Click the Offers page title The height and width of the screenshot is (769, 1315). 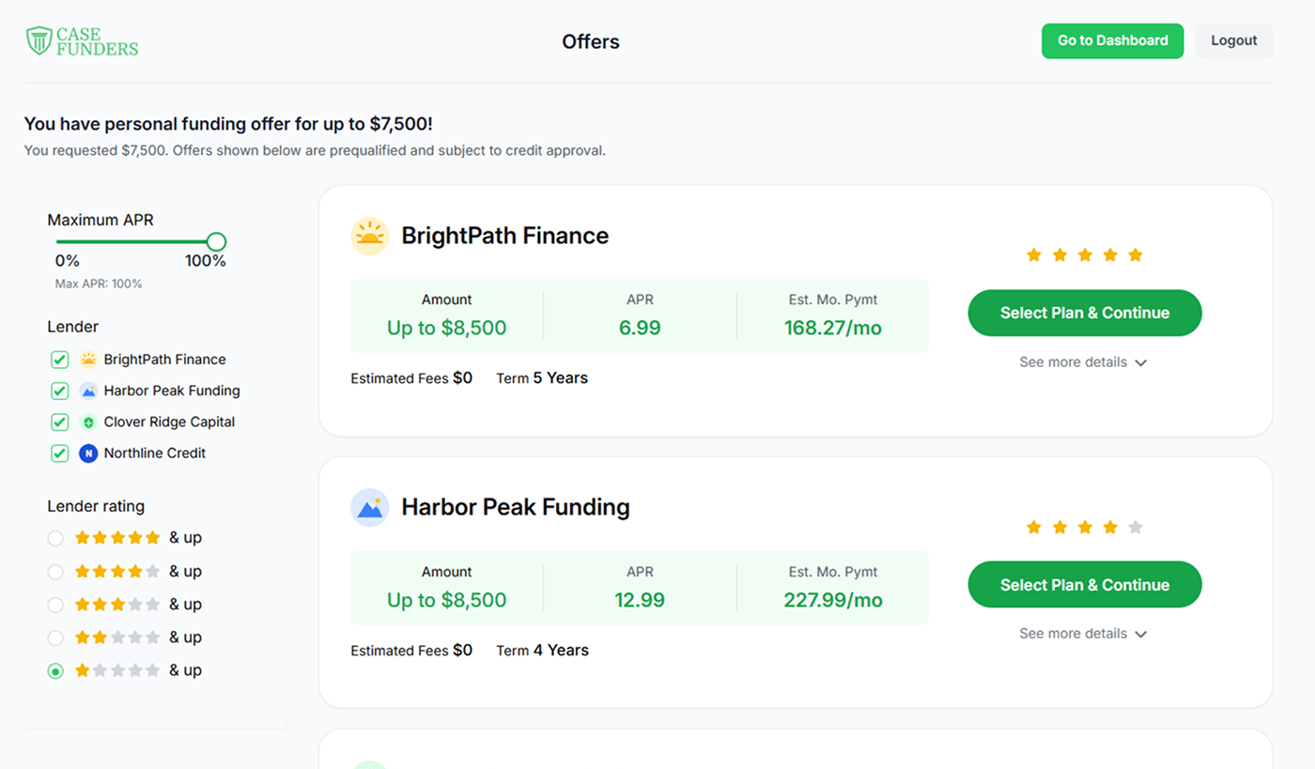pyautogui.click(x=591, y=41)
